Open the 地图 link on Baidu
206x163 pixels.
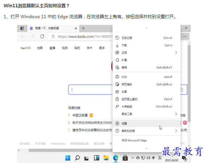(40, 48)
